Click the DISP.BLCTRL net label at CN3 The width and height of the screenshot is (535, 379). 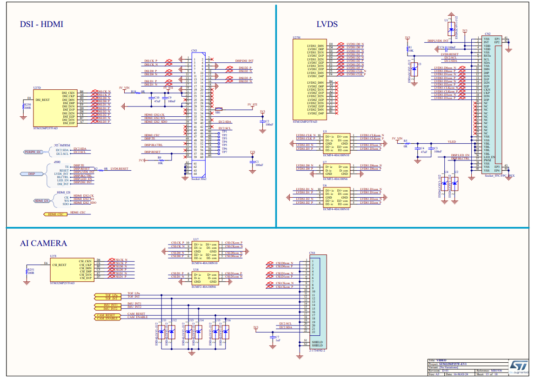(153, 145)
